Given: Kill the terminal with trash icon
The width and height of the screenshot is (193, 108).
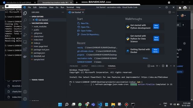Looking at the screenshot, I should (x=167, y=66).
